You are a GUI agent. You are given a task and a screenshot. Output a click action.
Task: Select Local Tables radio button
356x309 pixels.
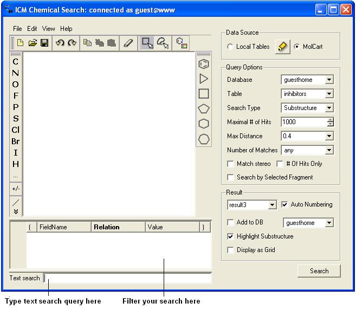230,47
